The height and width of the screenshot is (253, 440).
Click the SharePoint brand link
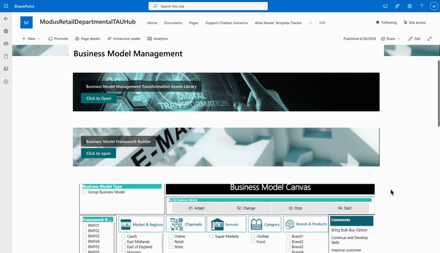click(x=24, y=6)
